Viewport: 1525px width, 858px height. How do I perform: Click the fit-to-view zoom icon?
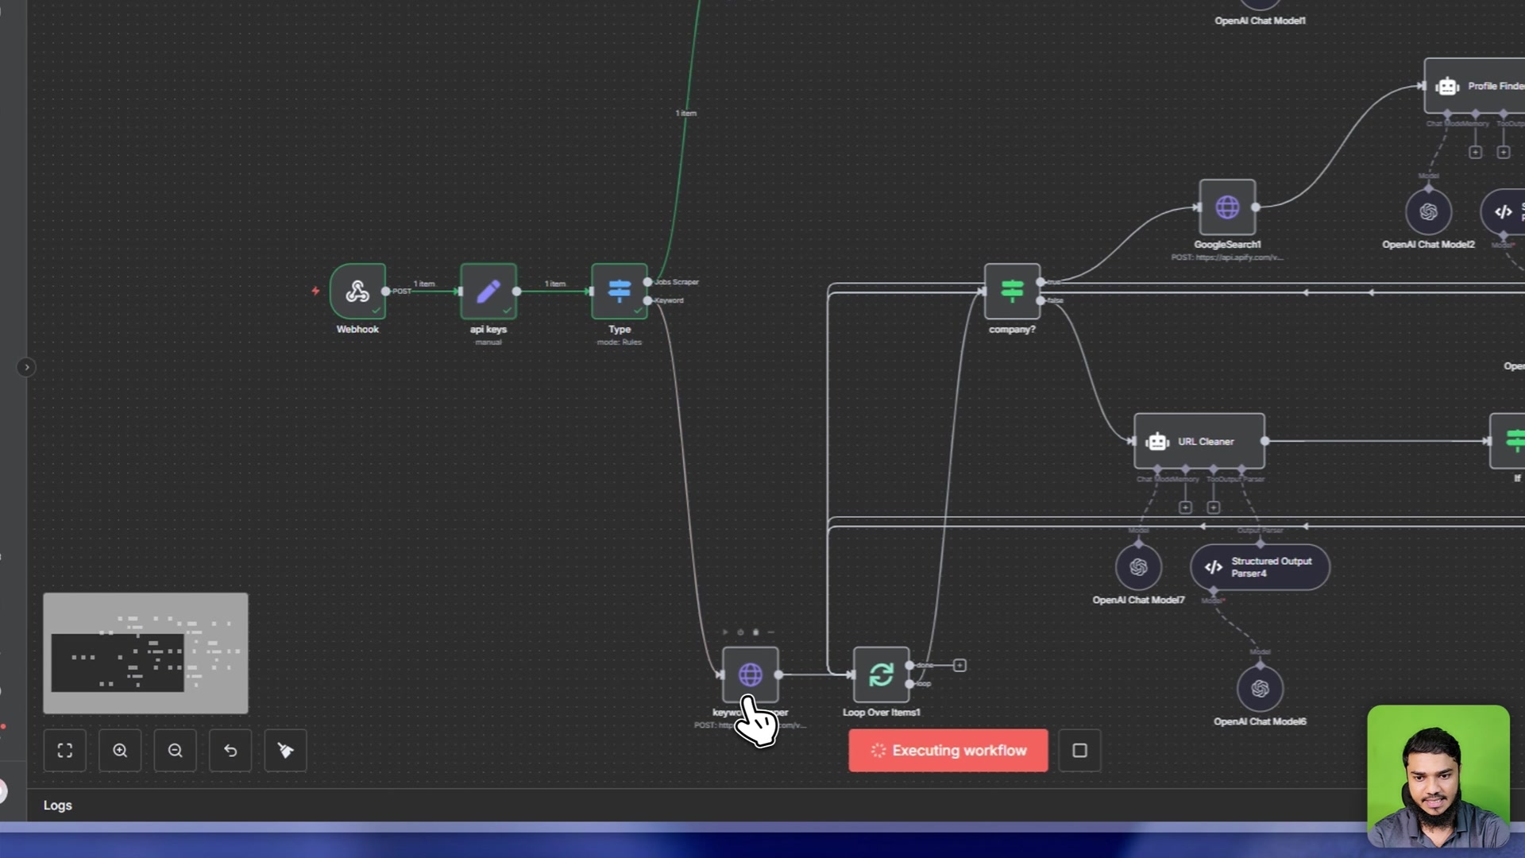[x=65, y=751]
